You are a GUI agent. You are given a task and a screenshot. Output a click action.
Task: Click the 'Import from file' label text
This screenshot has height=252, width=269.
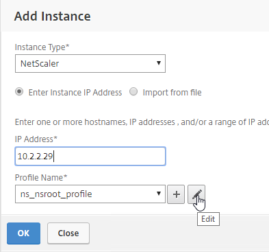[x=172, y=93]
